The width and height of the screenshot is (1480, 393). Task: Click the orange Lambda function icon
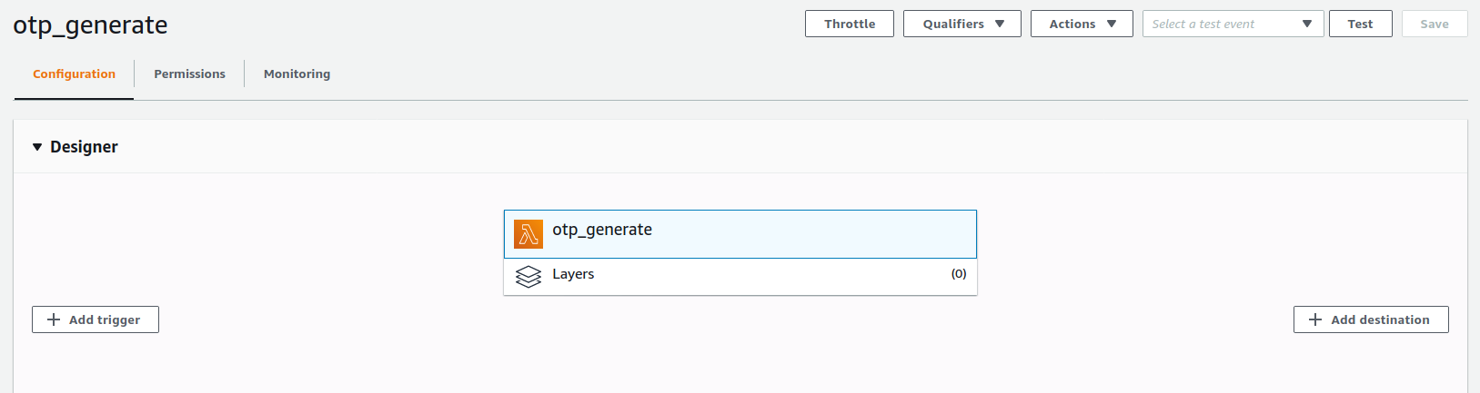click(529, 234)
